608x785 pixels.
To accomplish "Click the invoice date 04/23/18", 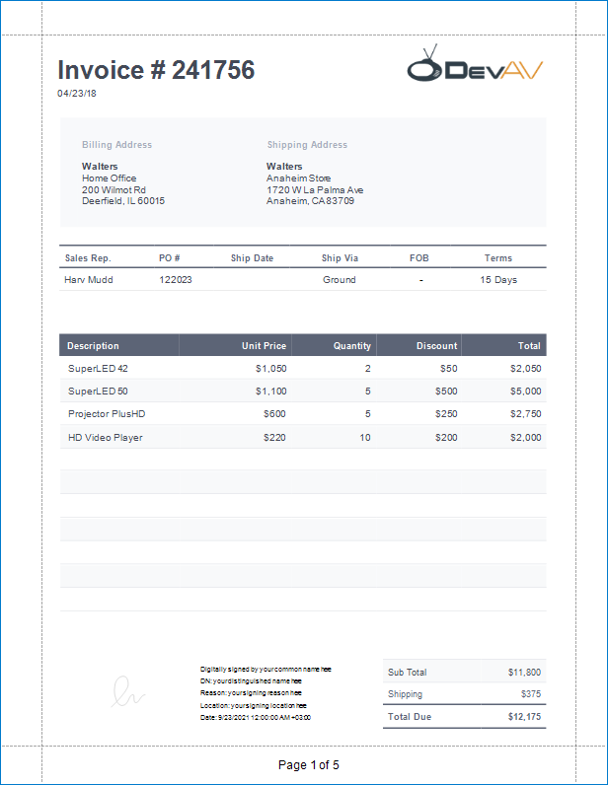I will [x=77, y=94].
